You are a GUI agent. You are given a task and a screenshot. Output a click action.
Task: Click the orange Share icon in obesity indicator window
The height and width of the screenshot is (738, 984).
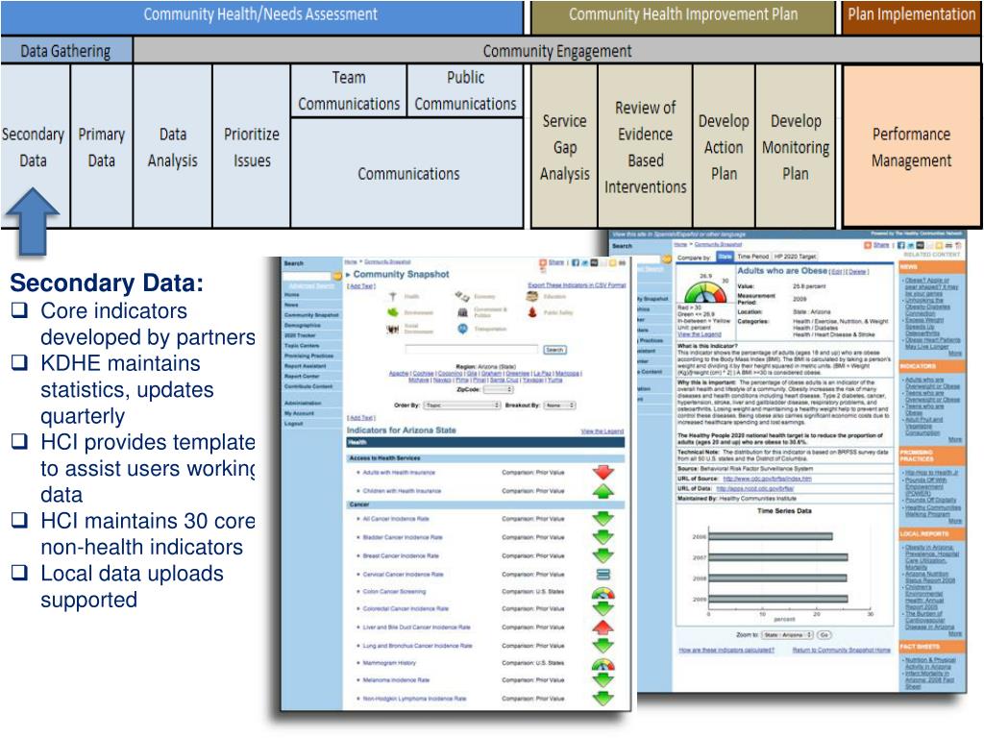coord(868,245)
